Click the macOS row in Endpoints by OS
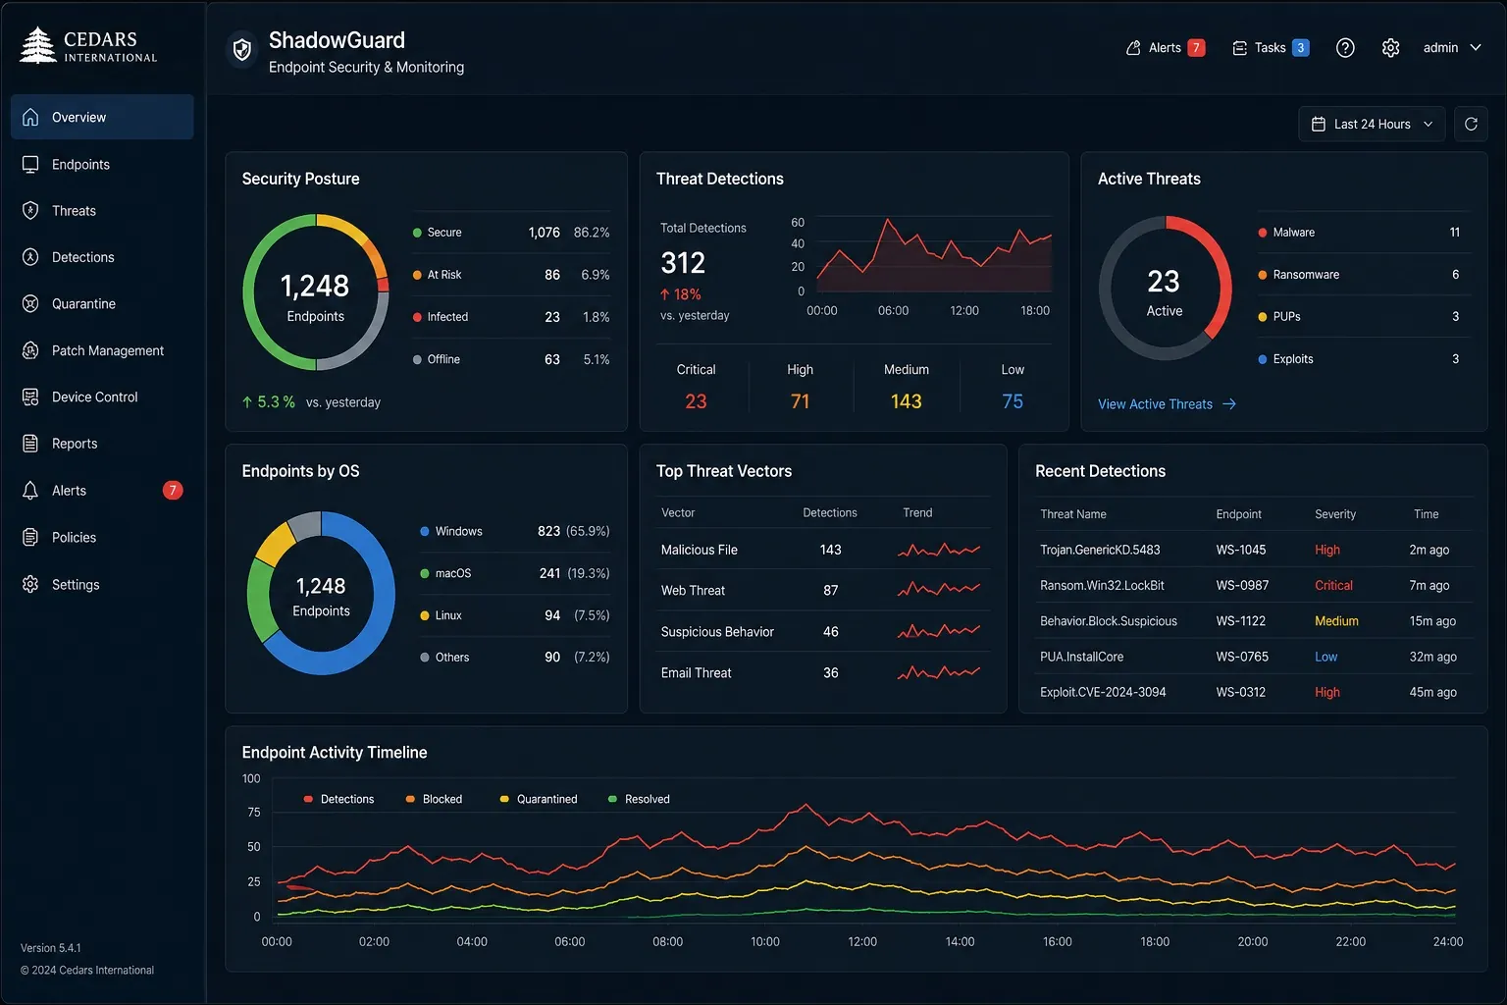Screen dimensions: 1507x1005 (x=514, y=573)
